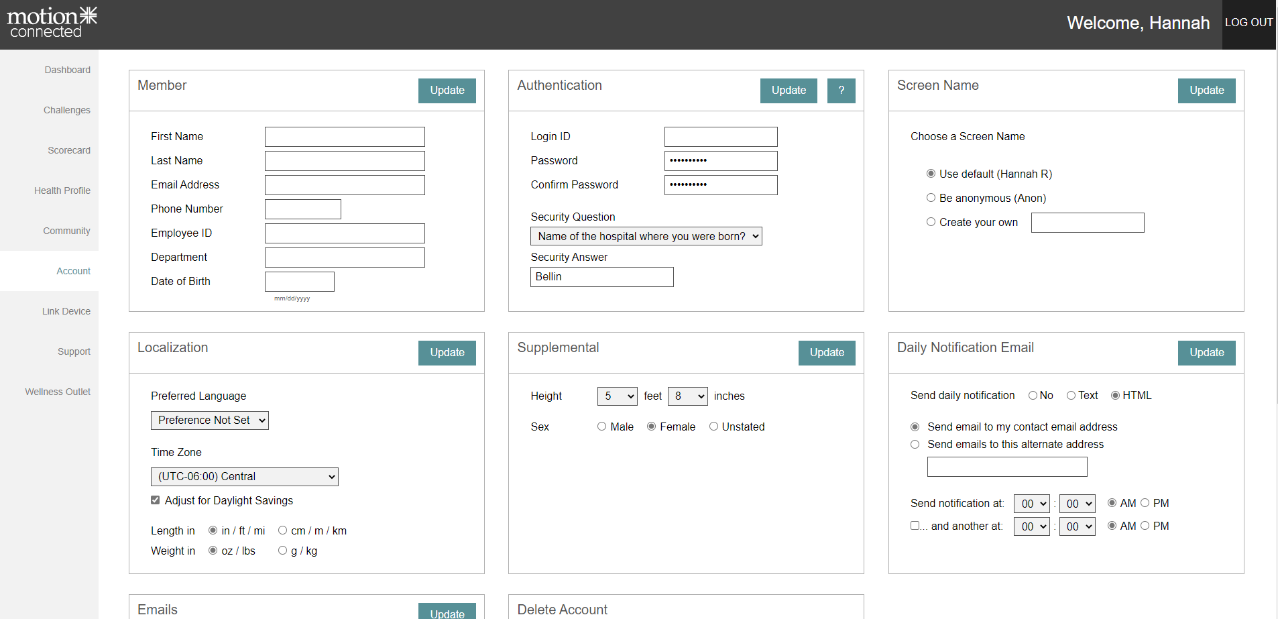This screenshot has height=619, width=1278.
Task: Select oz / lbs weight units
Action: (x=213, y=551)
